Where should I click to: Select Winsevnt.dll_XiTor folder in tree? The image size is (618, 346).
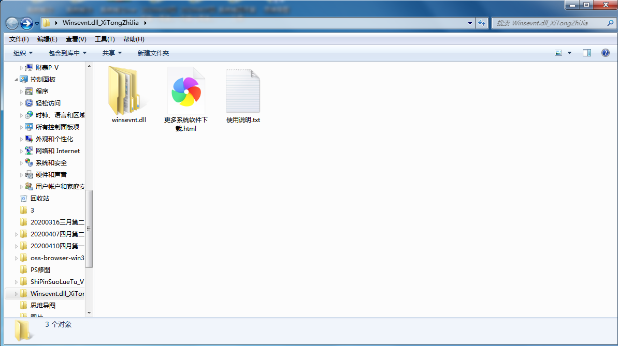pyautogui.click(x=57, y=294)
